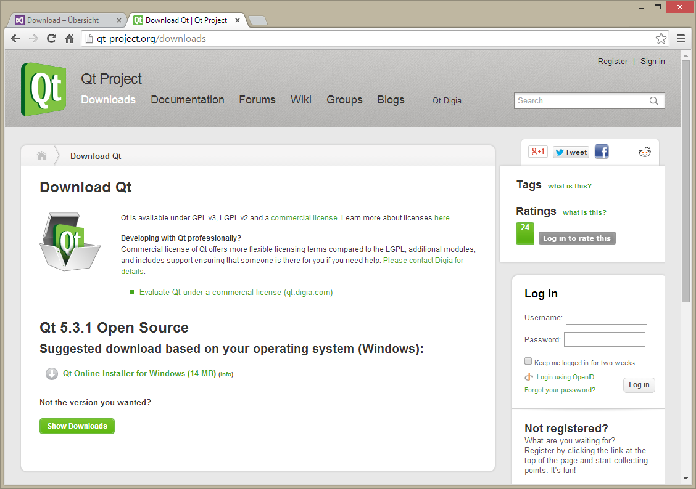Click Forgot your password?

(560, 390)
